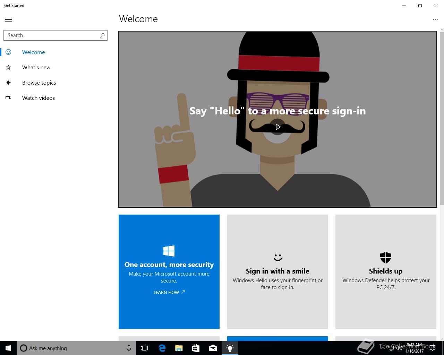Screen dimensions: 444x355
Task: Click the LEARN HOW link
Action: 169,292
